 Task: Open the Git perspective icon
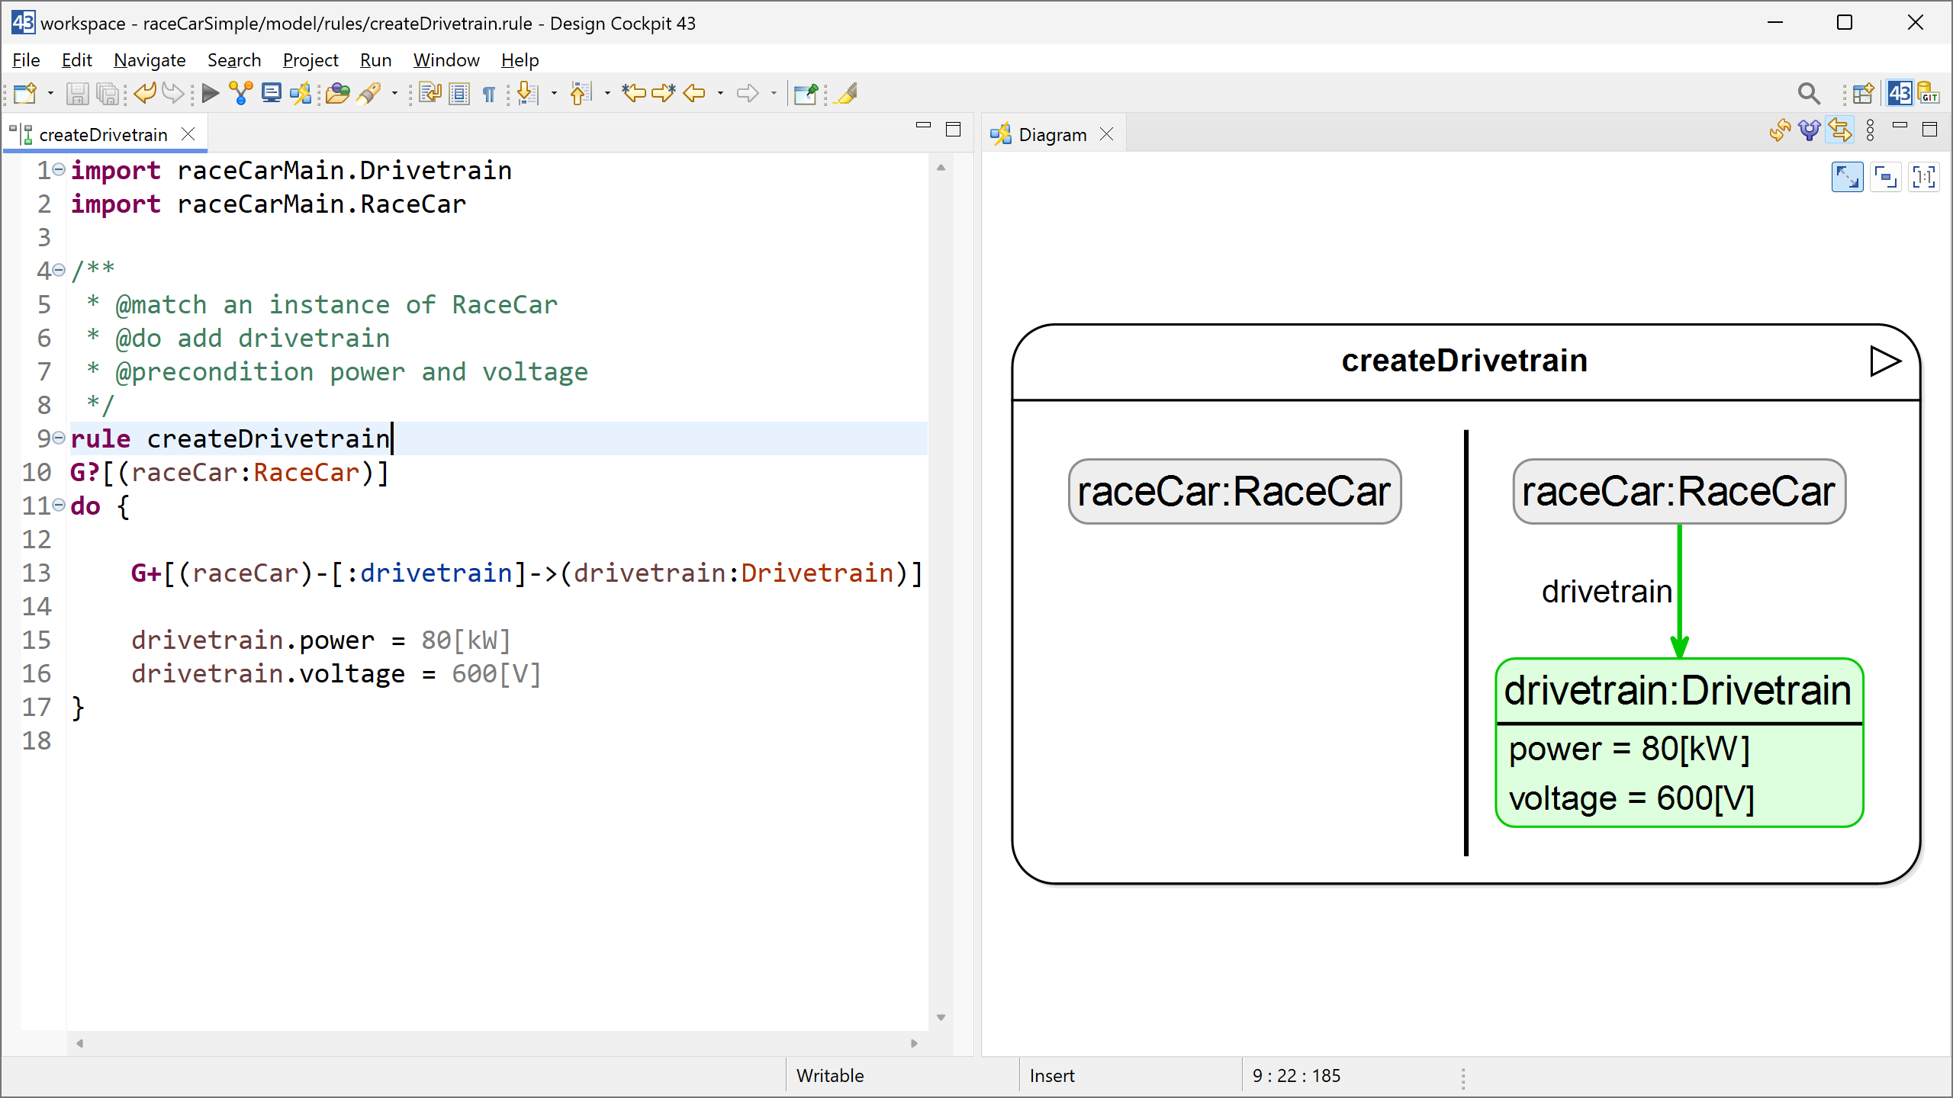(1929, 93)
